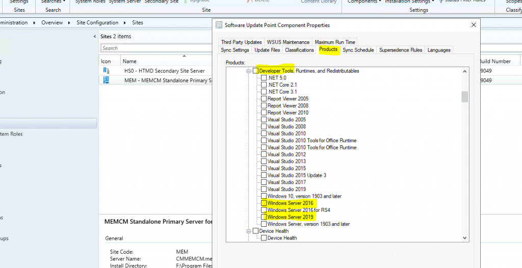
Task: Click Site Configuration in the breadcrumb
Action: click(x=97, y=22)
